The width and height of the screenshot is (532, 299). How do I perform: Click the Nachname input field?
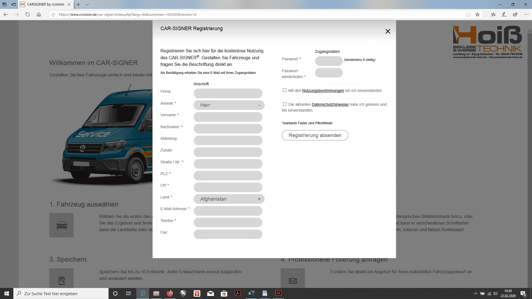click(228, 128)
